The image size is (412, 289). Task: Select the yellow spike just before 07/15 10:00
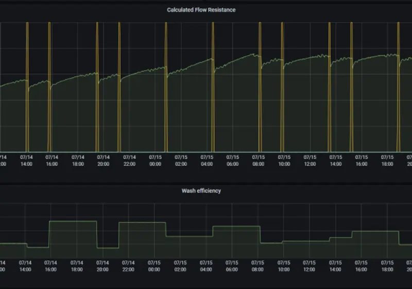tap(282, 87)
